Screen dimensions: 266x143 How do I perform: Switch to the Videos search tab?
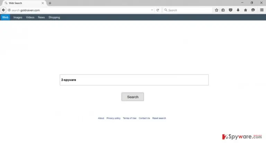coord(30,17)
